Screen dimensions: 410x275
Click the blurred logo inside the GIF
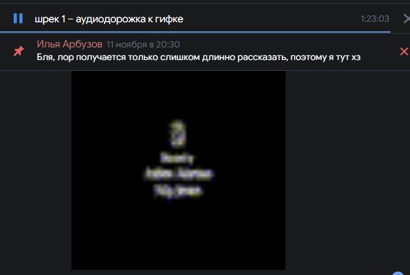click(x=178, y=134)
